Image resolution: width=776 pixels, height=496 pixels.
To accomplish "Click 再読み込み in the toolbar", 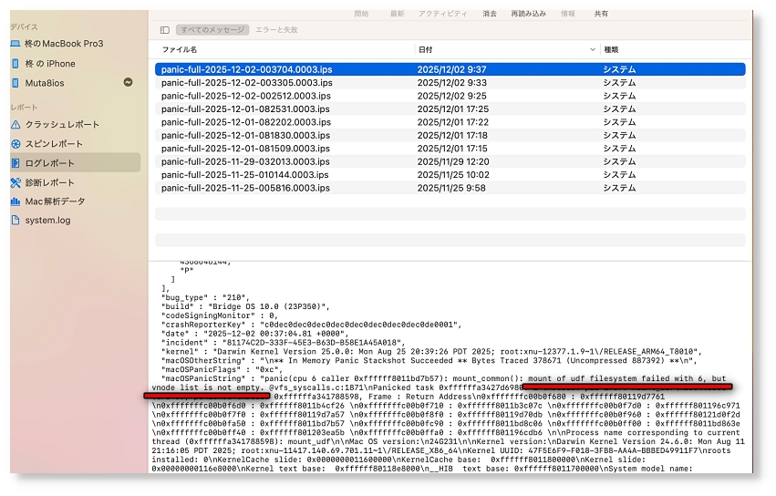I will pyautogui.click(x=528, y=14).
